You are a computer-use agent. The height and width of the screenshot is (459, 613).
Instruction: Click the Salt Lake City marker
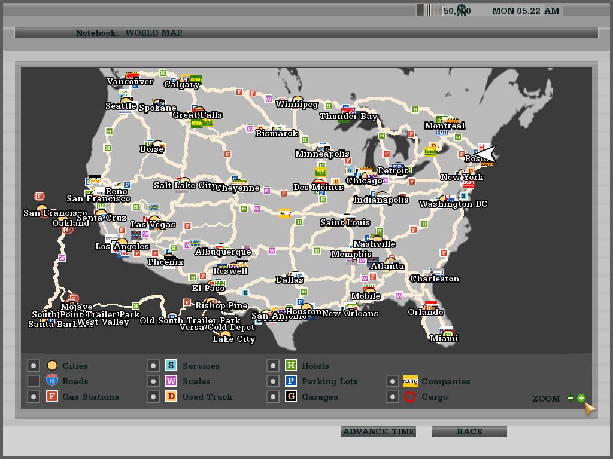pos(184,182)
